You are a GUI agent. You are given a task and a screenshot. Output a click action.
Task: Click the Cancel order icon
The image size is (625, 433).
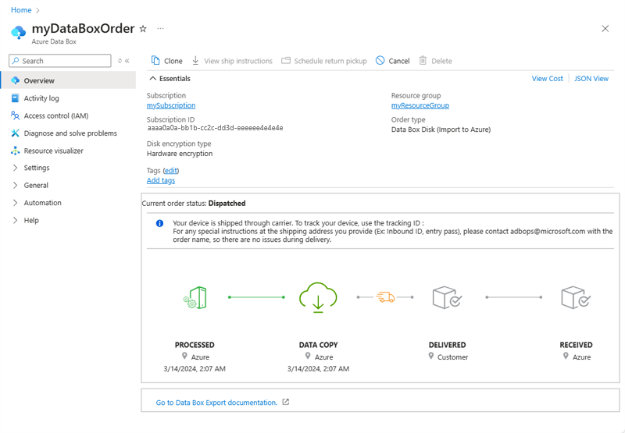pos(380,61)
